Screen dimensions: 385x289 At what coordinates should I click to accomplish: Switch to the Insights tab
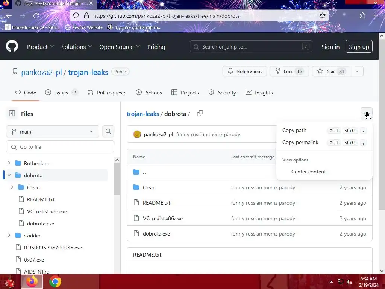(259, 93)
